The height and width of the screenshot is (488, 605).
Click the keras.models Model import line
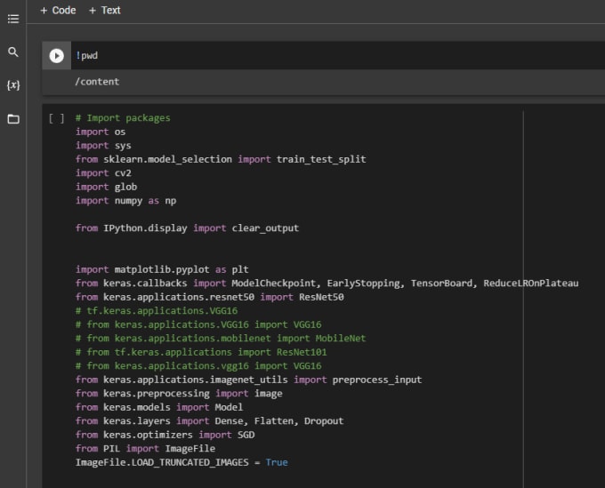point(159,407)
